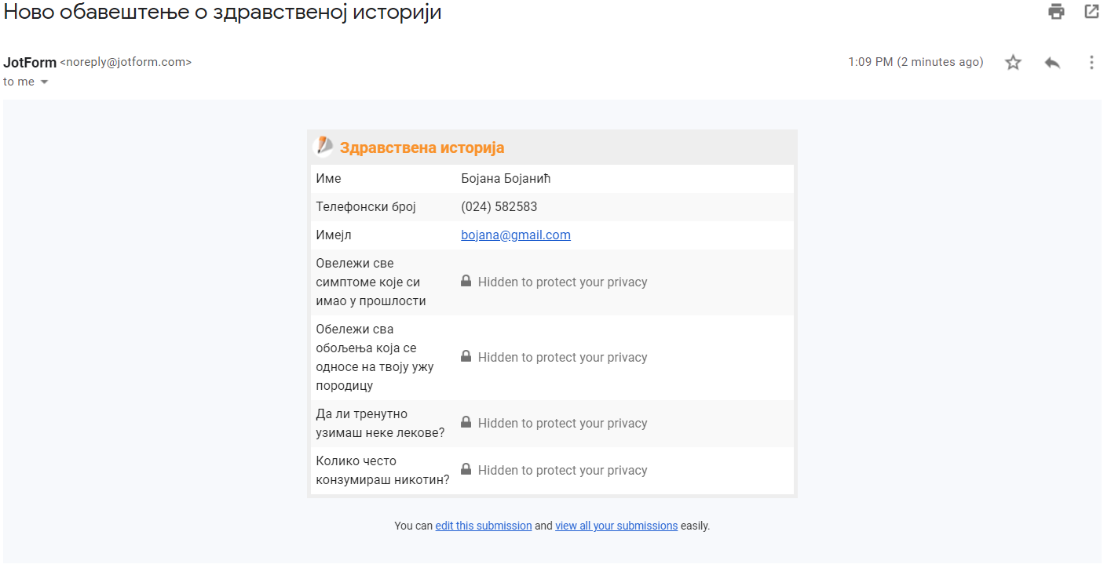The image size is (1111, 568).
Task: Click the noreply@jotform.com sender address
Action: pos(126,63)
